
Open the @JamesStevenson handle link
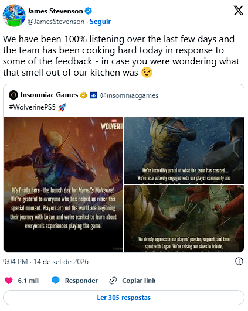[x=56, y=22]
